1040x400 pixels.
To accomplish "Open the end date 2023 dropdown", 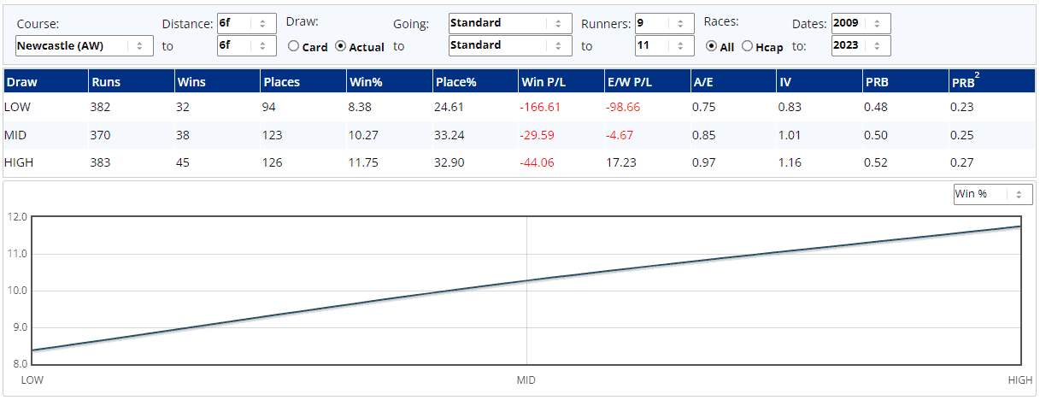I will (861, 46).
